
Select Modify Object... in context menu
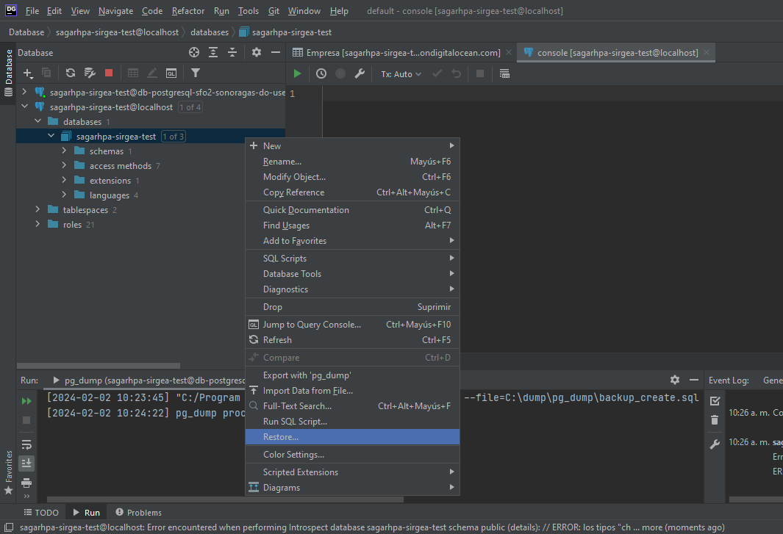point(352,177)
